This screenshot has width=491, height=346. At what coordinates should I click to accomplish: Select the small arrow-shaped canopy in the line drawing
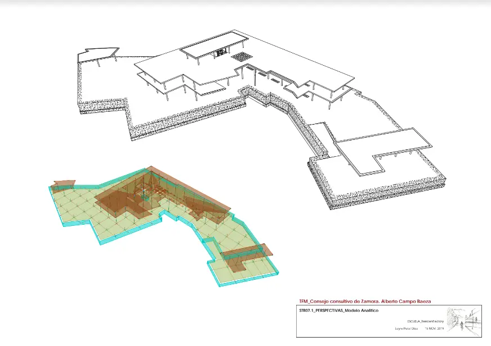(x=97, y=54)
